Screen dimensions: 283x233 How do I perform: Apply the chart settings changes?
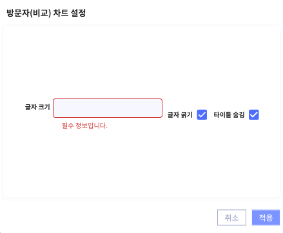click(266, 218)
